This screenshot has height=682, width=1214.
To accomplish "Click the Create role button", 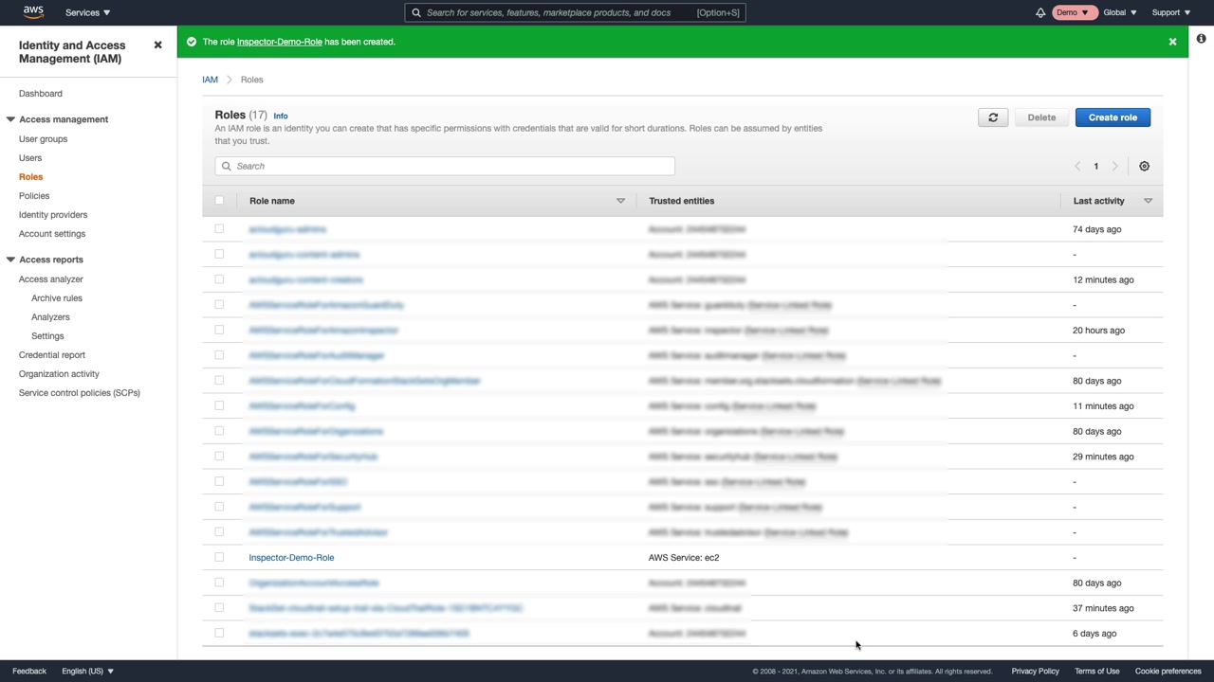I will pos(1113,117).
